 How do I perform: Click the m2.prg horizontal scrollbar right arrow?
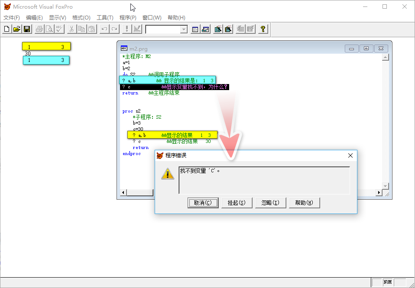click(379, 192)
